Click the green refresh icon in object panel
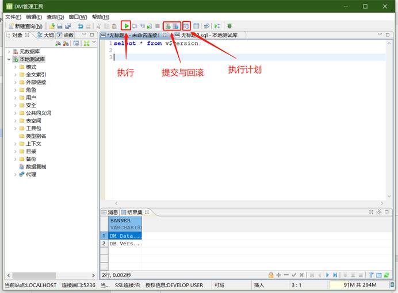 (x=86, y=43)
